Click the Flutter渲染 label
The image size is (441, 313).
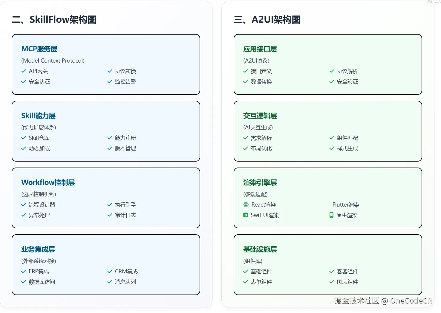[346, 204]
